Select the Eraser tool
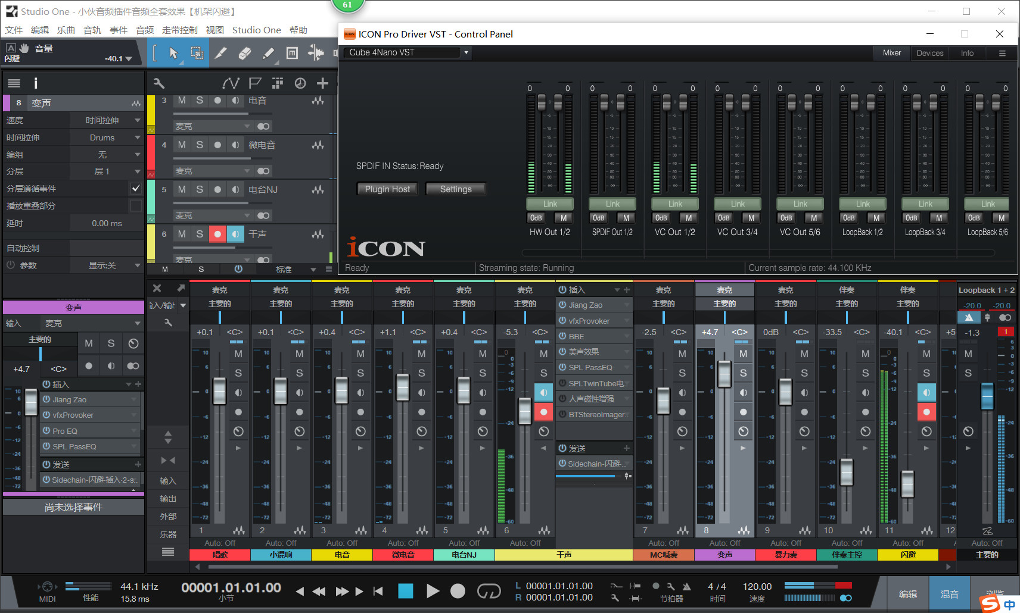This screenshot has height=613, width=1020. [x=244, y=54]
